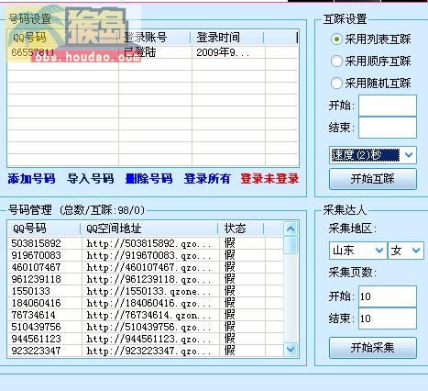Screen dimensions: 428x391
Task: Click the 开始互踩 button
Action: coord(373,179)
